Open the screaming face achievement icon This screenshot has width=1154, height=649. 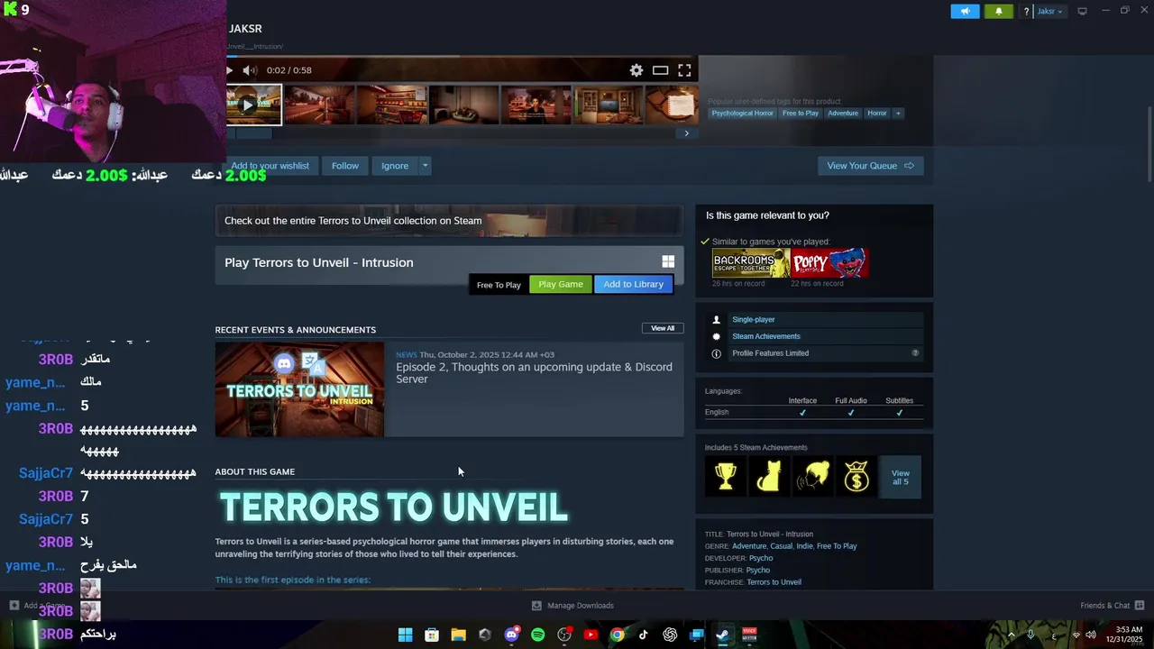click(812, 476)
